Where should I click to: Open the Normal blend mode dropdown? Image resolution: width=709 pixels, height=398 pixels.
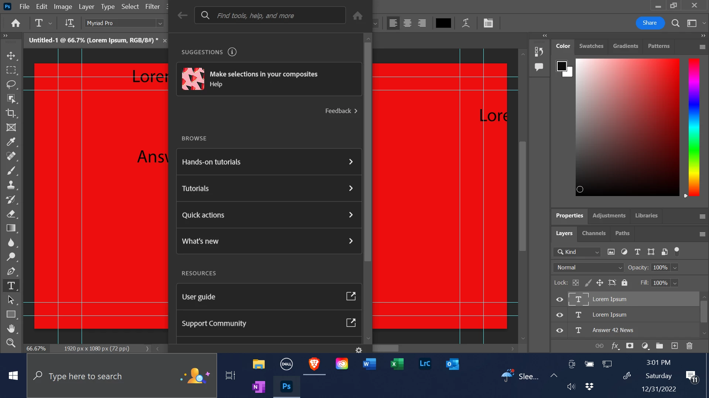pyautogui.click(x=589, y=268)
